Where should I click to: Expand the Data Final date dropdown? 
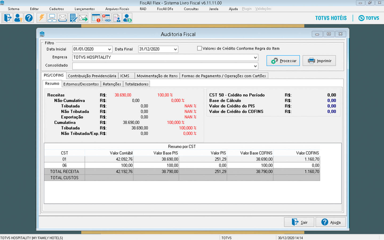pos(175,49)
